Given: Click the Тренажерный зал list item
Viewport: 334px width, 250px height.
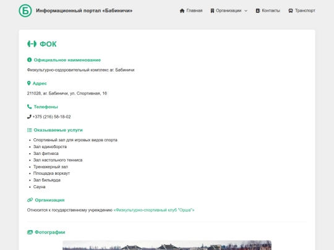Looking at the screenshot, I should pyautogui.click(x=51, y=167).
